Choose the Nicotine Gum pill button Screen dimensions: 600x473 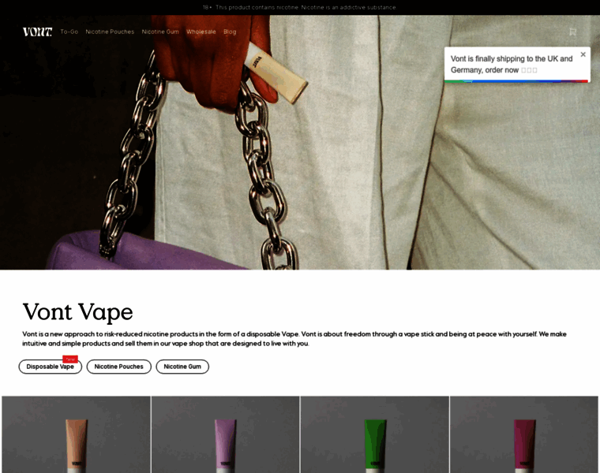click(x=182, y=367)
